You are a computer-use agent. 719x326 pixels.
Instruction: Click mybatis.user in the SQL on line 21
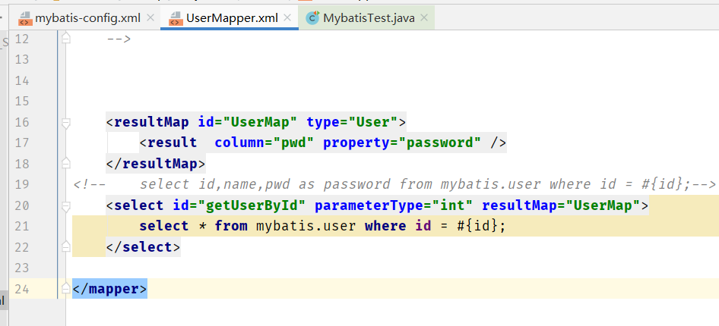pos(306,226)
